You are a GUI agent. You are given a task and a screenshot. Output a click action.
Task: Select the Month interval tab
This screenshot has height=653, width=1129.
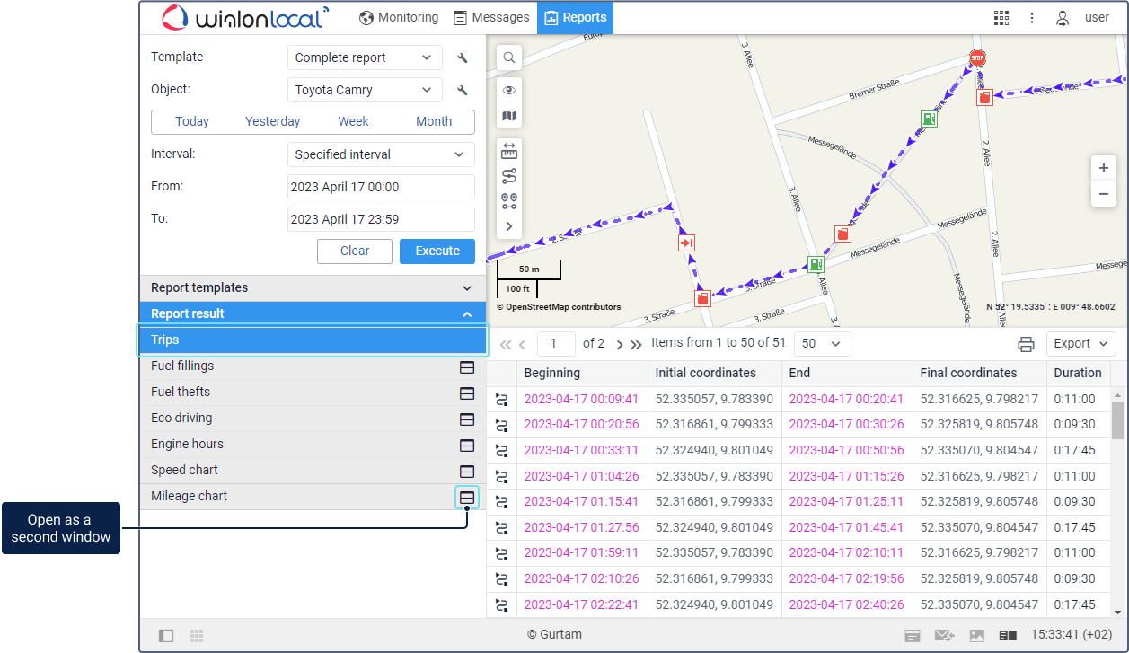434,122
